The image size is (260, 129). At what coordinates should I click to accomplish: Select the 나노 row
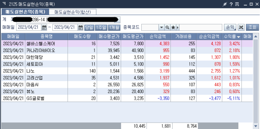point(127,71)
